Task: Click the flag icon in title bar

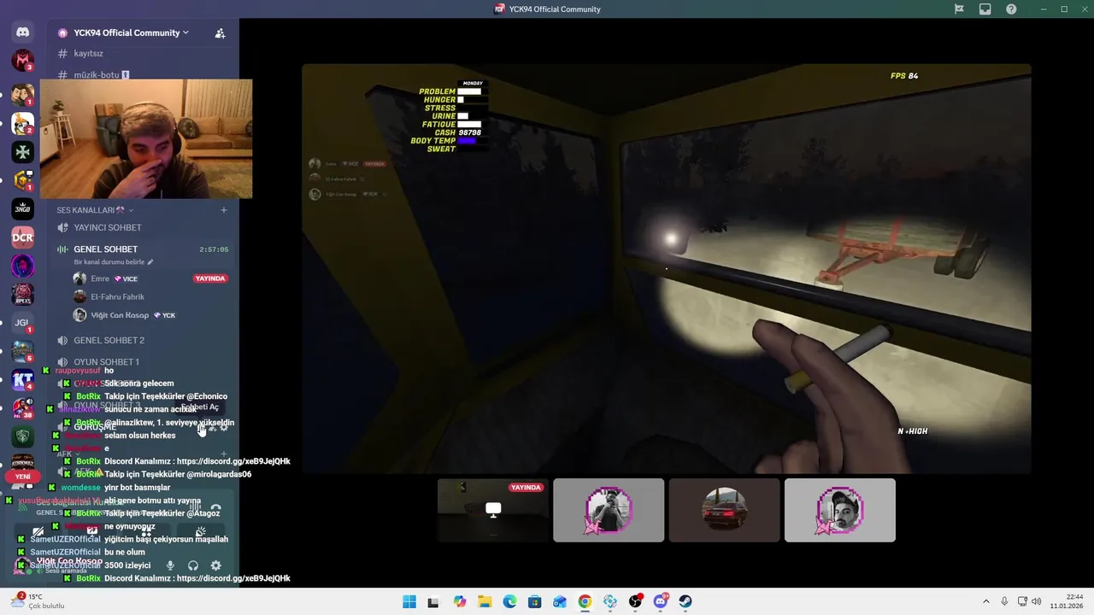Action: coord(959,9)
